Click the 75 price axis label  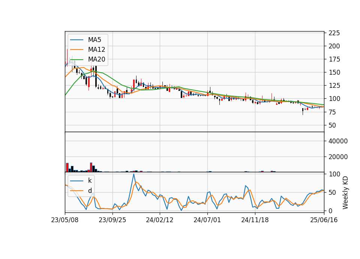tap(333, 112)
